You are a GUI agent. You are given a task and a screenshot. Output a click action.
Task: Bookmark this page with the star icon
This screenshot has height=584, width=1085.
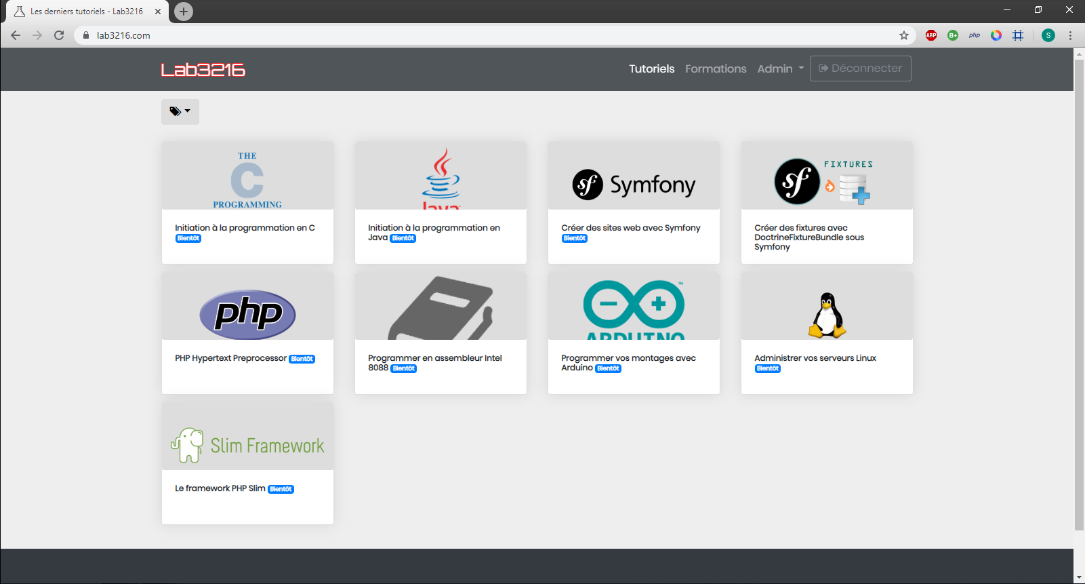904,35
